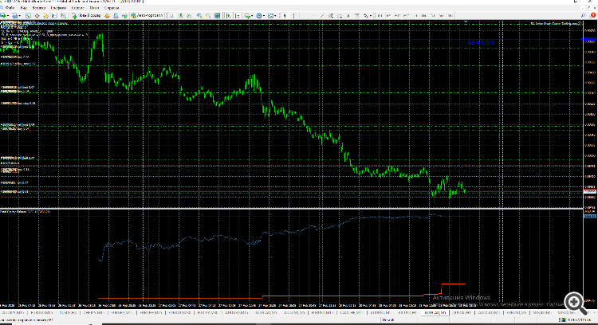Select the highlighted active chart tab

click(x=435, y=312)
